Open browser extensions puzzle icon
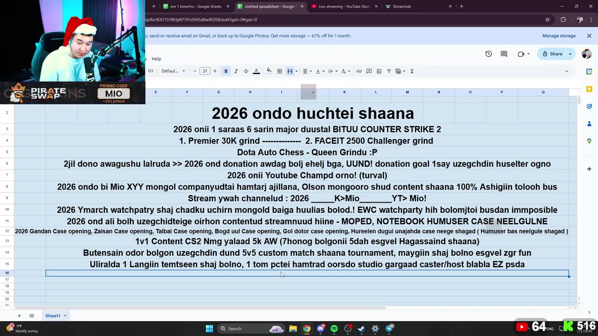598x336 pixels. (563, 20)
